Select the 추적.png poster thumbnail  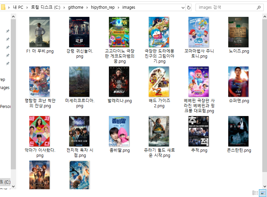(199, 131)
